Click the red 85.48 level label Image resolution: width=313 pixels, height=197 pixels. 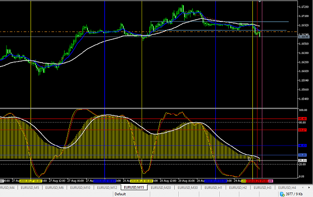(302, 118)
